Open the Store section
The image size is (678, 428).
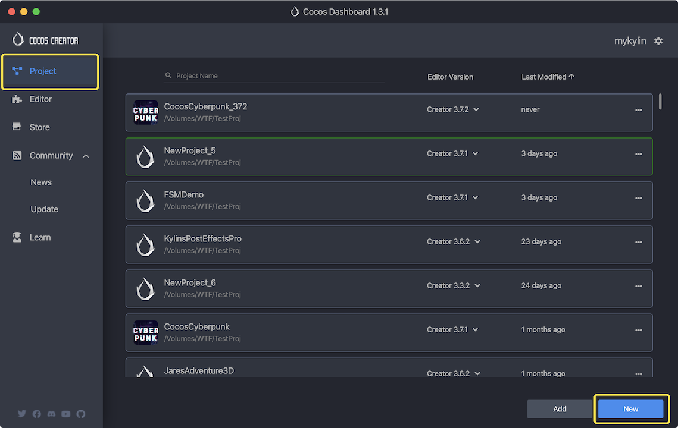[39, 127]
